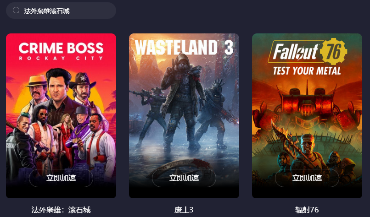
Task: Click 立即加速 on the Wasteland 3 card
Action: coord(184,178)
